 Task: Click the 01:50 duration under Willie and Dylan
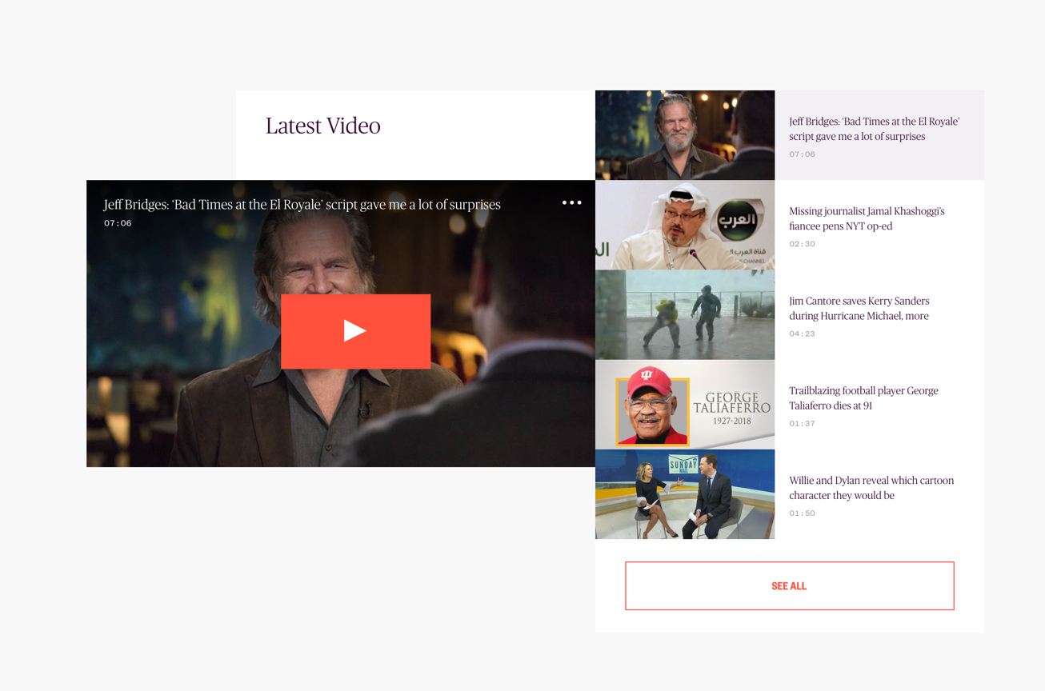[x=802, y=513]
